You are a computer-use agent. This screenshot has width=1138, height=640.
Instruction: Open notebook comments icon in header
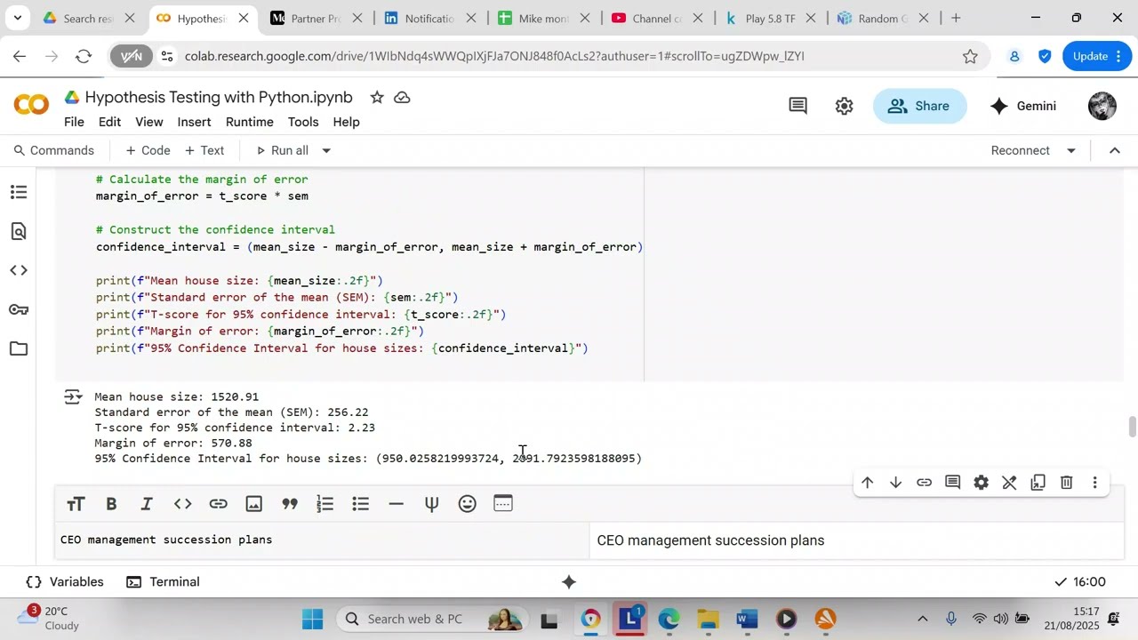798,106
